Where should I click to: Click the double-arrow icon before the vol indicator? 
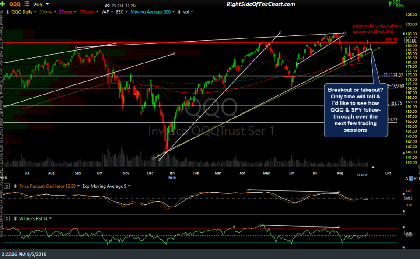click(x=178, y=12)
